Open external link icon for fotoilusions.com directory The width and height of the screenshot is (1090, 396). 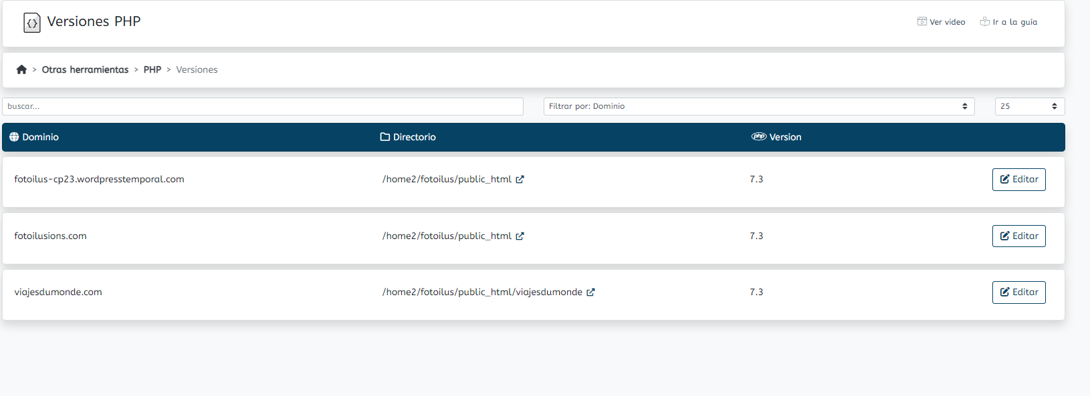coord(520,236)
